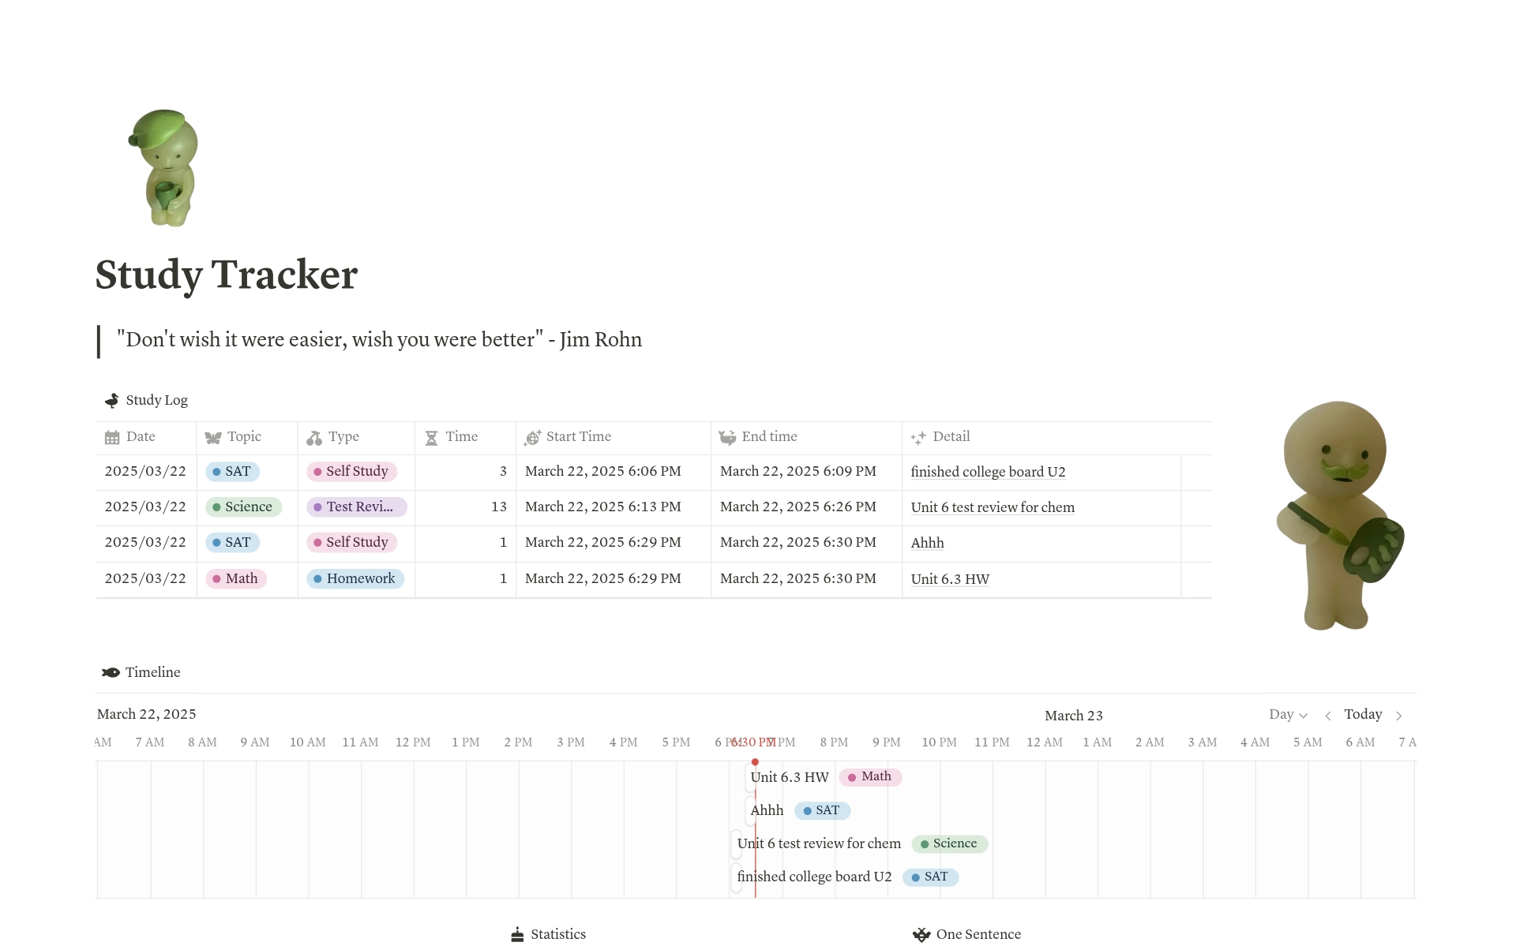Click the fish icon beside Timeline
1516x946 pixels.
click(111, 672)
